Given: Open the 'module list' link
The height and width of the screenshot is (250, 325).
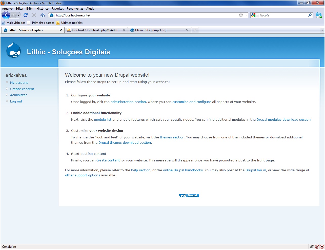Looking at the screenshot, I should [103, 120].
